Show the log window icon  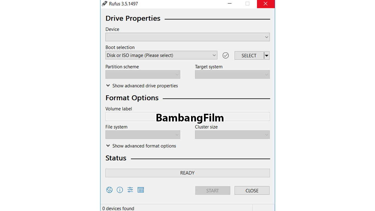141,190
